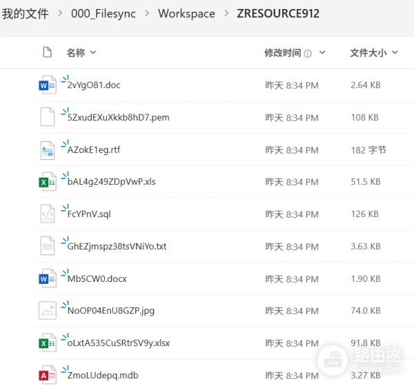Navigate to Workspace breadcrumb folder
The height and width of the screenshot is (388, 414).
point(186,14)
